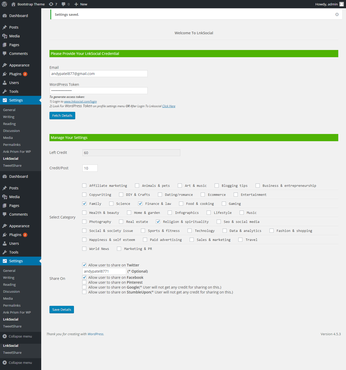Click the admin avatar next to Howdy
The width and height of the screenshot is (346, 370).
point(342,4)
